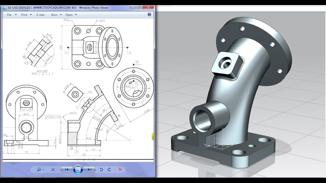The width and height of the screenshot is (326, 183).
Task: Expand the Burn dropdown arrow
Action: [x=61, y=15]
